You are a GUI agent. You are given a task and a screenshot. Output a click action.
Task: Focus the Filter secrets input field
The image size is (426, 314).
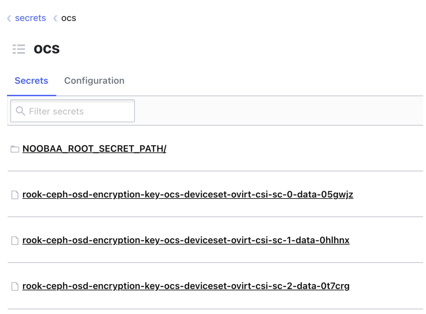(x=72, y=111)
